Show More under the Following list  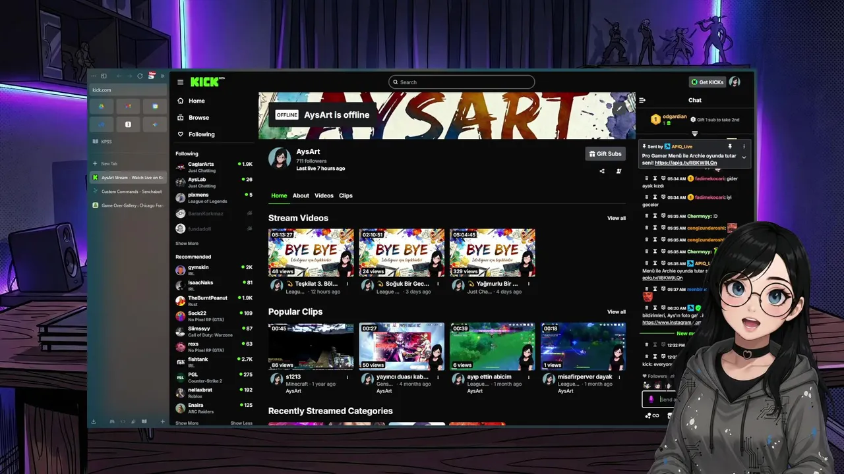coord(187,244)
